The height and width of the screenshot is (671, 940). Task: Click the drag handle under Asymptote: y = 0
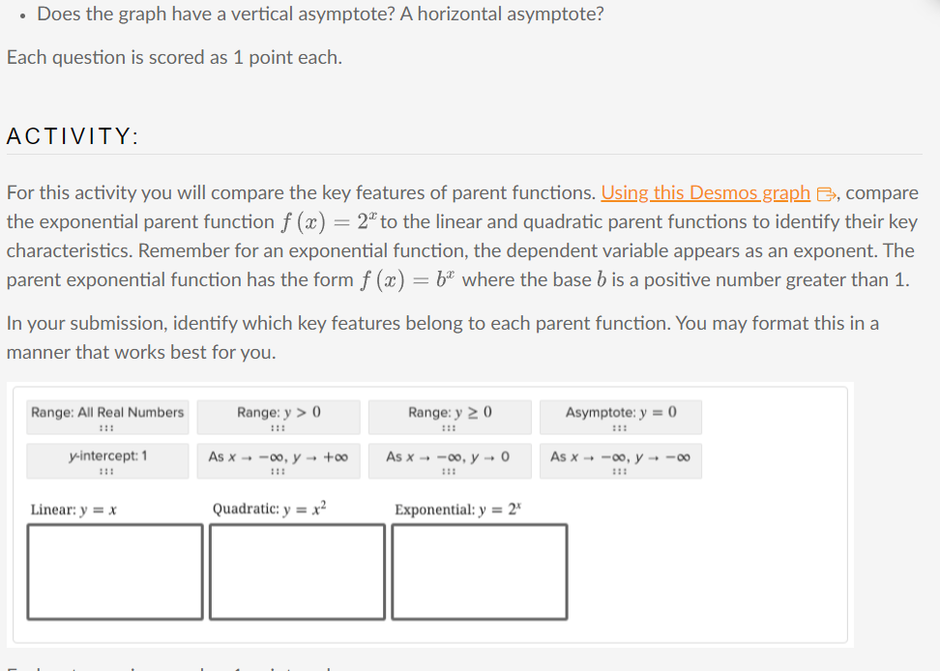click(620, 427)
